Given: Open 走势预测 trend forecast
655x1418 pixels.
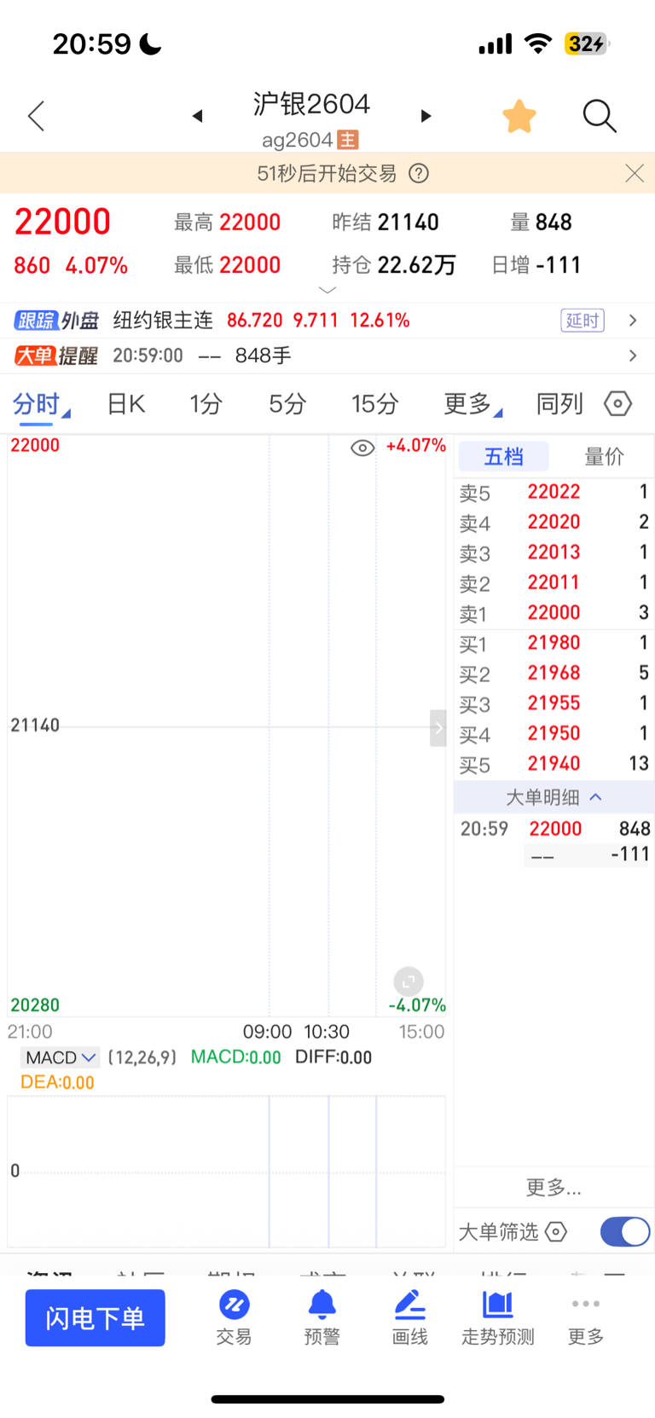Looking at the screenshot, I should pos(498,1317).
